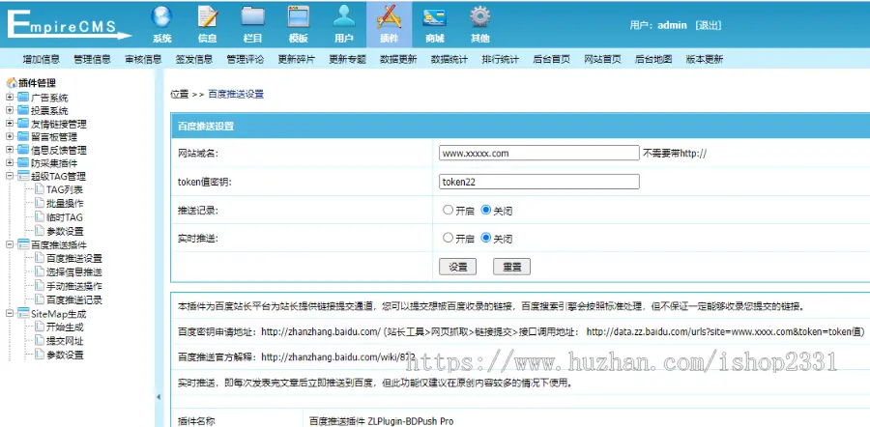The width and height of the screenshot is (870, 427).
Task: Open the 审核信息 menu item
Action: (x=143, y=59)
